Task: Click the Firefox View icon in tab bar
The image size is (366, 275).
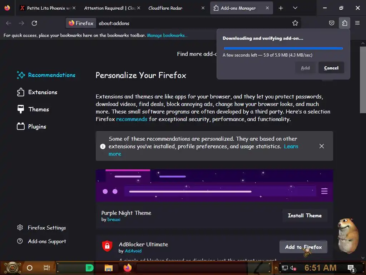Action: (7, 8)
